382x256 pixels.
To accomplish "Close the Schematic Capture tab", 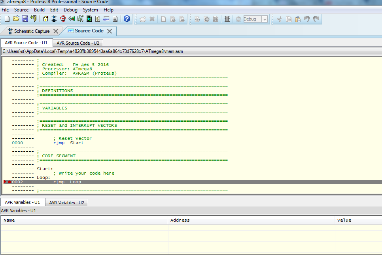I will point(56,31).
